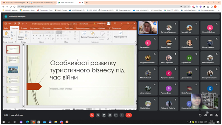Open the Meet activities panel icon
This screenshot has width=222, height=125.
pyautogui.click(x=217, y=115)
